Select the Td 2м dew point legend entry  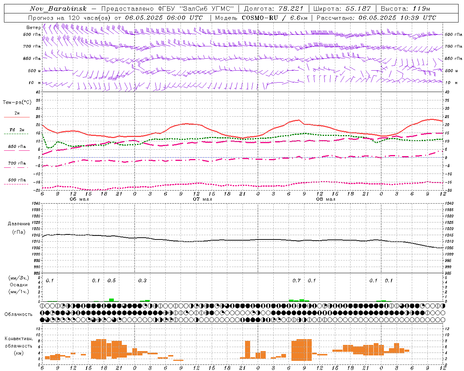pos(17,130)
